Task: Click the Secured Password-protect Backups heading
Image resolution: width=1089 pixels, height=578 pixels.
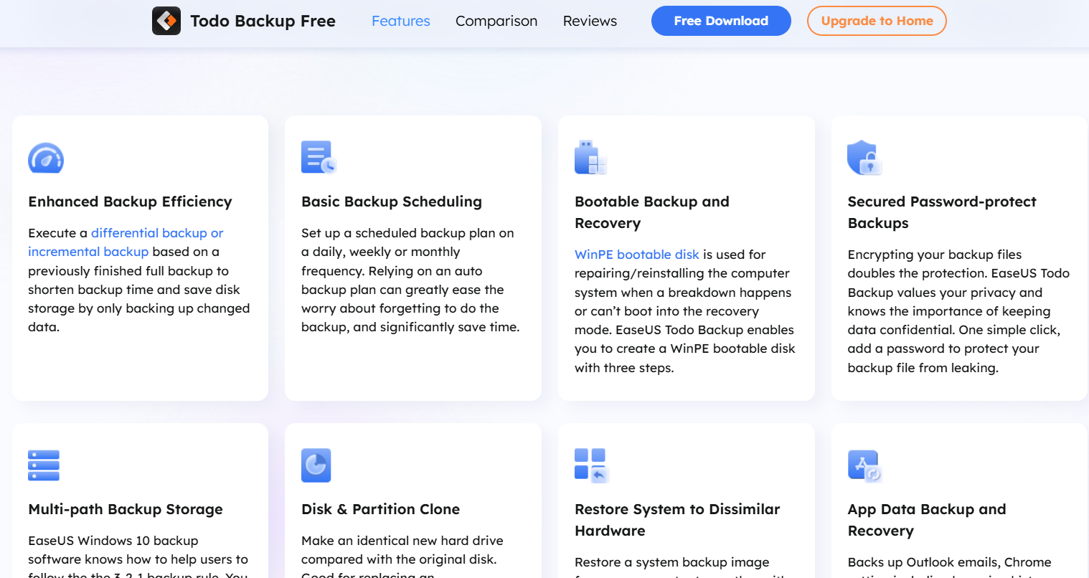Action: [941, 212]
